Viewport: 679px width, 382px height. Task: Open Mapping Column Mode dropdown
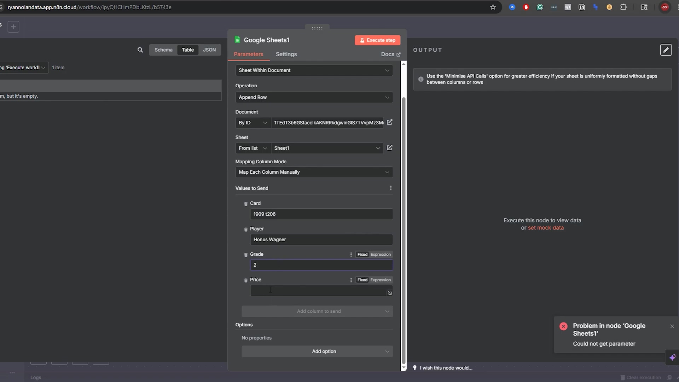pyautogui.click(x=314, y=172)
